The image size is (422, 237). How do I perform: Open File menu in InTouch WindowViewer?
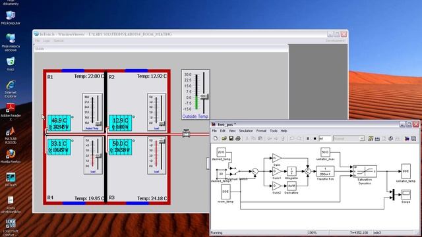click(37, 41)
